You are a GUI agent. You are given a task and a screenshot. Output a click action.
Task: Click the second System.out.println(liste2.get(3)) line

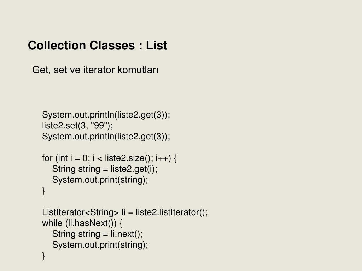[106, 136]
